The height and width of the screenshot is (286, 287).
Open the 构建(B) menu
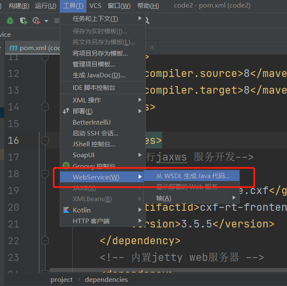pyautogui.click(x=19, y=6)
